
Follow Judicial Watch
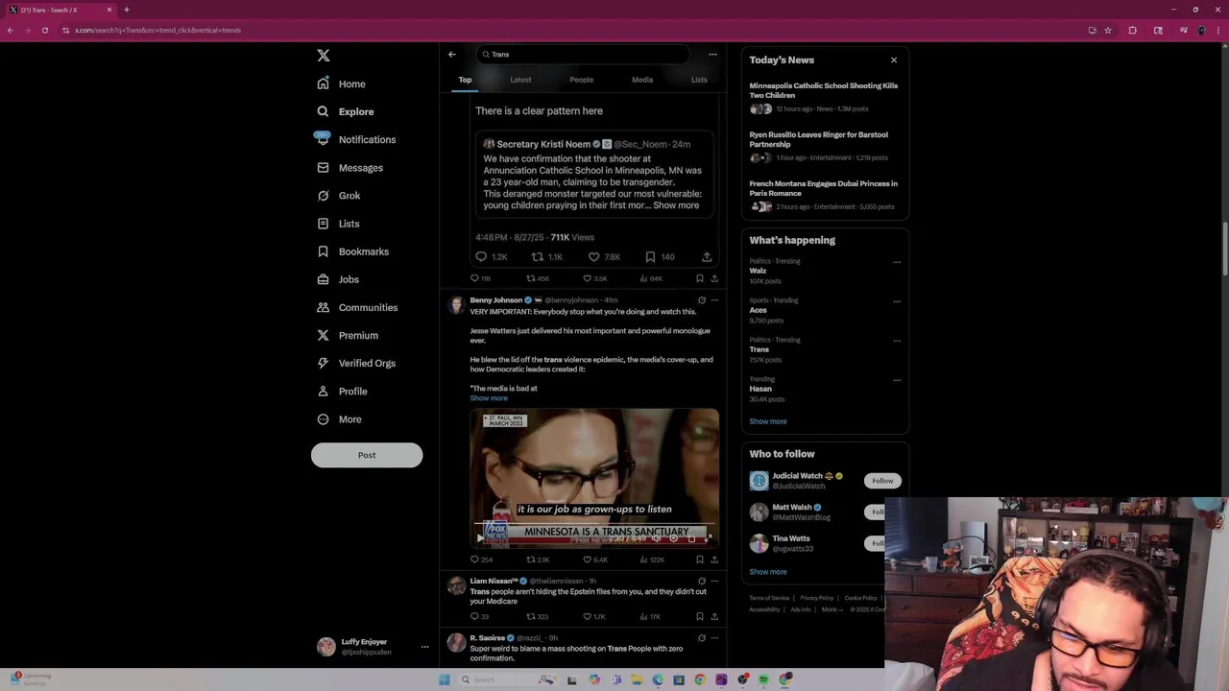[x=882, y=481]
